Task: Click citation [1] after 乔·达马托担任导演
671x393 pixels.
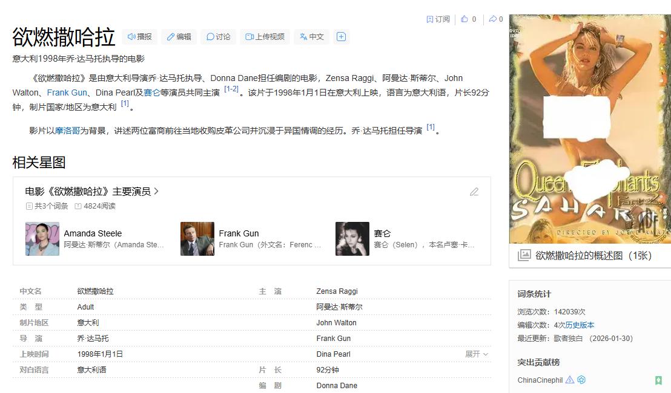Action: (x=431, y=127)
